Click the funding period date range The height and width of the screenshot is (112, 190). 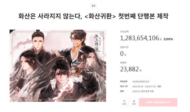click(144, 86)
